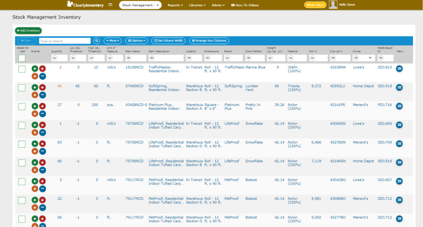The height and width of the screenshot is (227, 423).
Task: Expand the More dropdown
Action: [x=113, y=41]
